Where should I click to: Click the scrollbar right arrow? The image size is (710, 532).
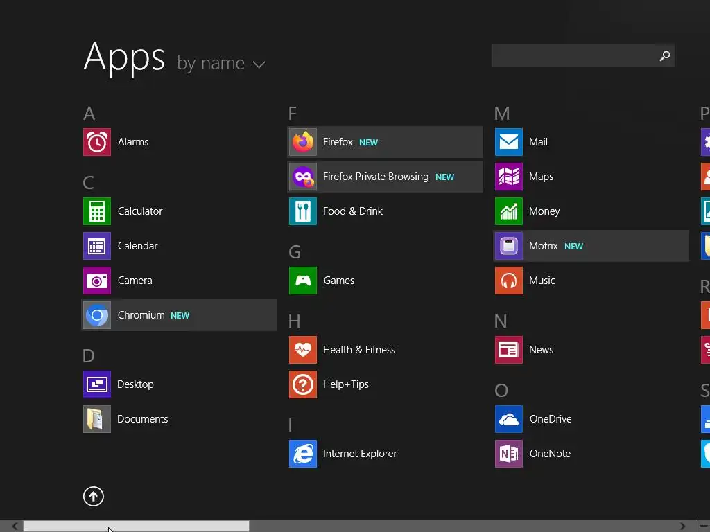682,526
